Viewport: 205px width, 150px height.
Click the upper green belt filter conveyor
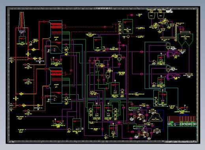coord(134,108)
